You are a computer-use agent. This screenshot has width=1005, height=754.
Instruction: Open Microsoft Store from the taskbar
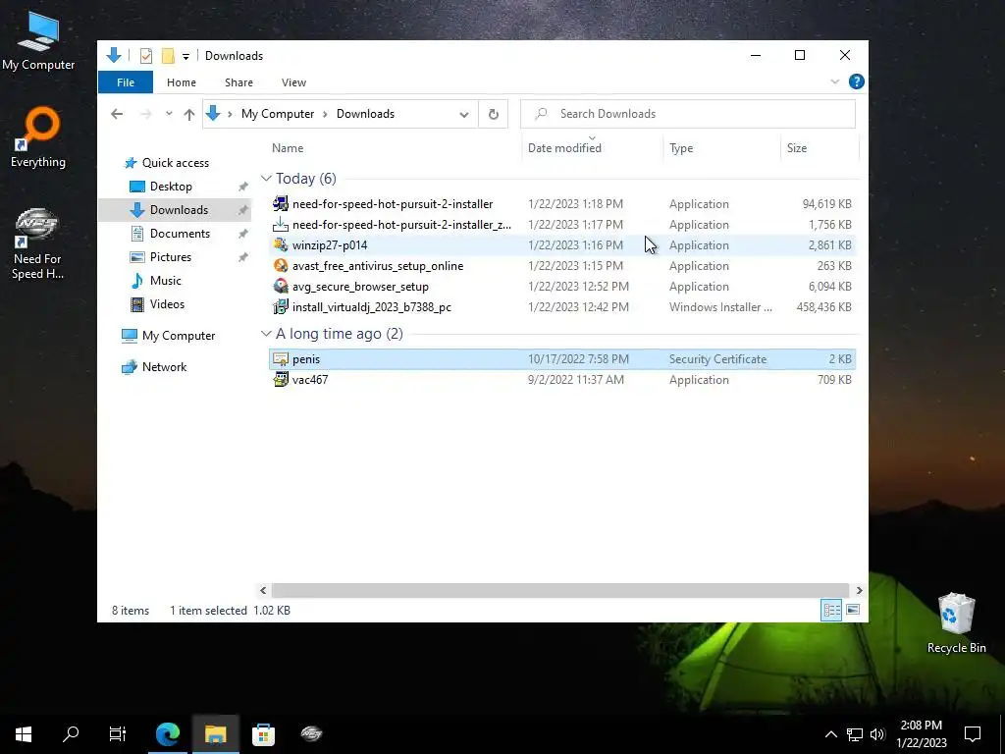tap(263, 733)
